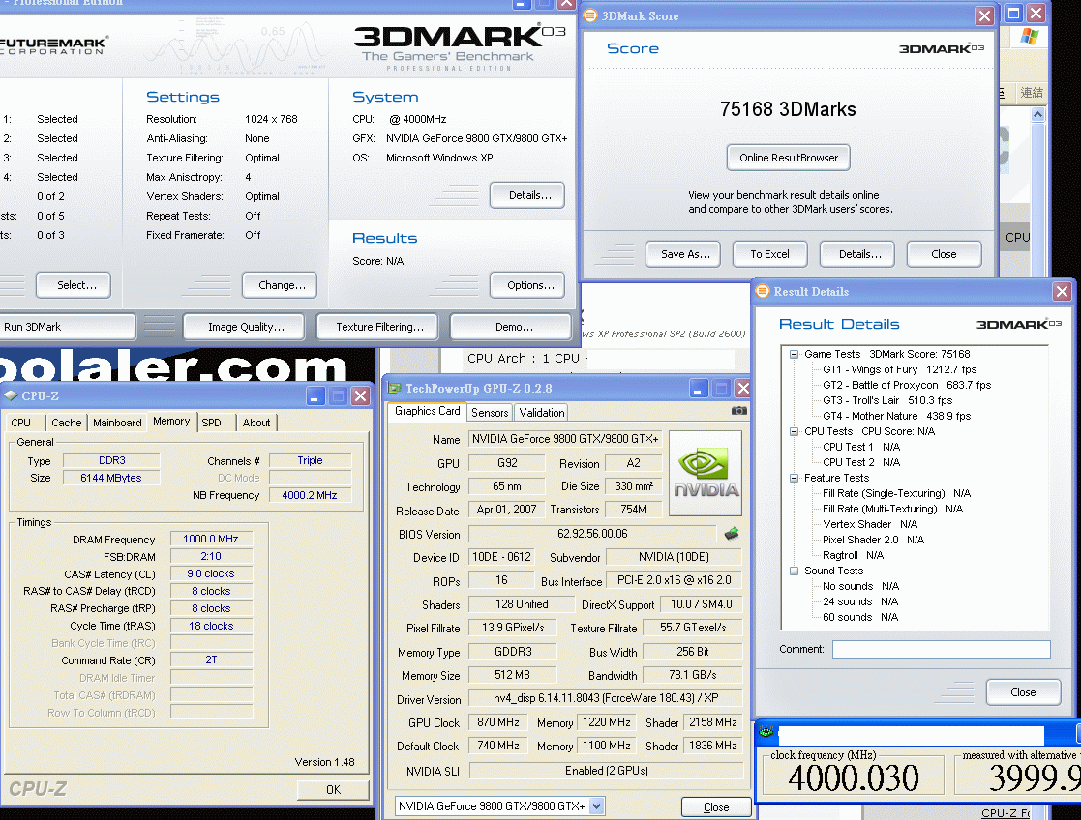
Task: Click the Run 3DMark button
Action: click(68, 327)
